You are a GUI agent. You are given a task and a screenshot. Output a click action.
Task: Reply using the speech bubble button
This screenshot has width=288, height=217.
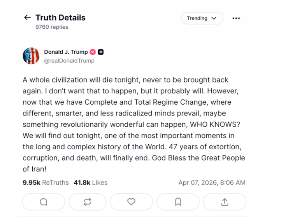(x=44, y=202)
